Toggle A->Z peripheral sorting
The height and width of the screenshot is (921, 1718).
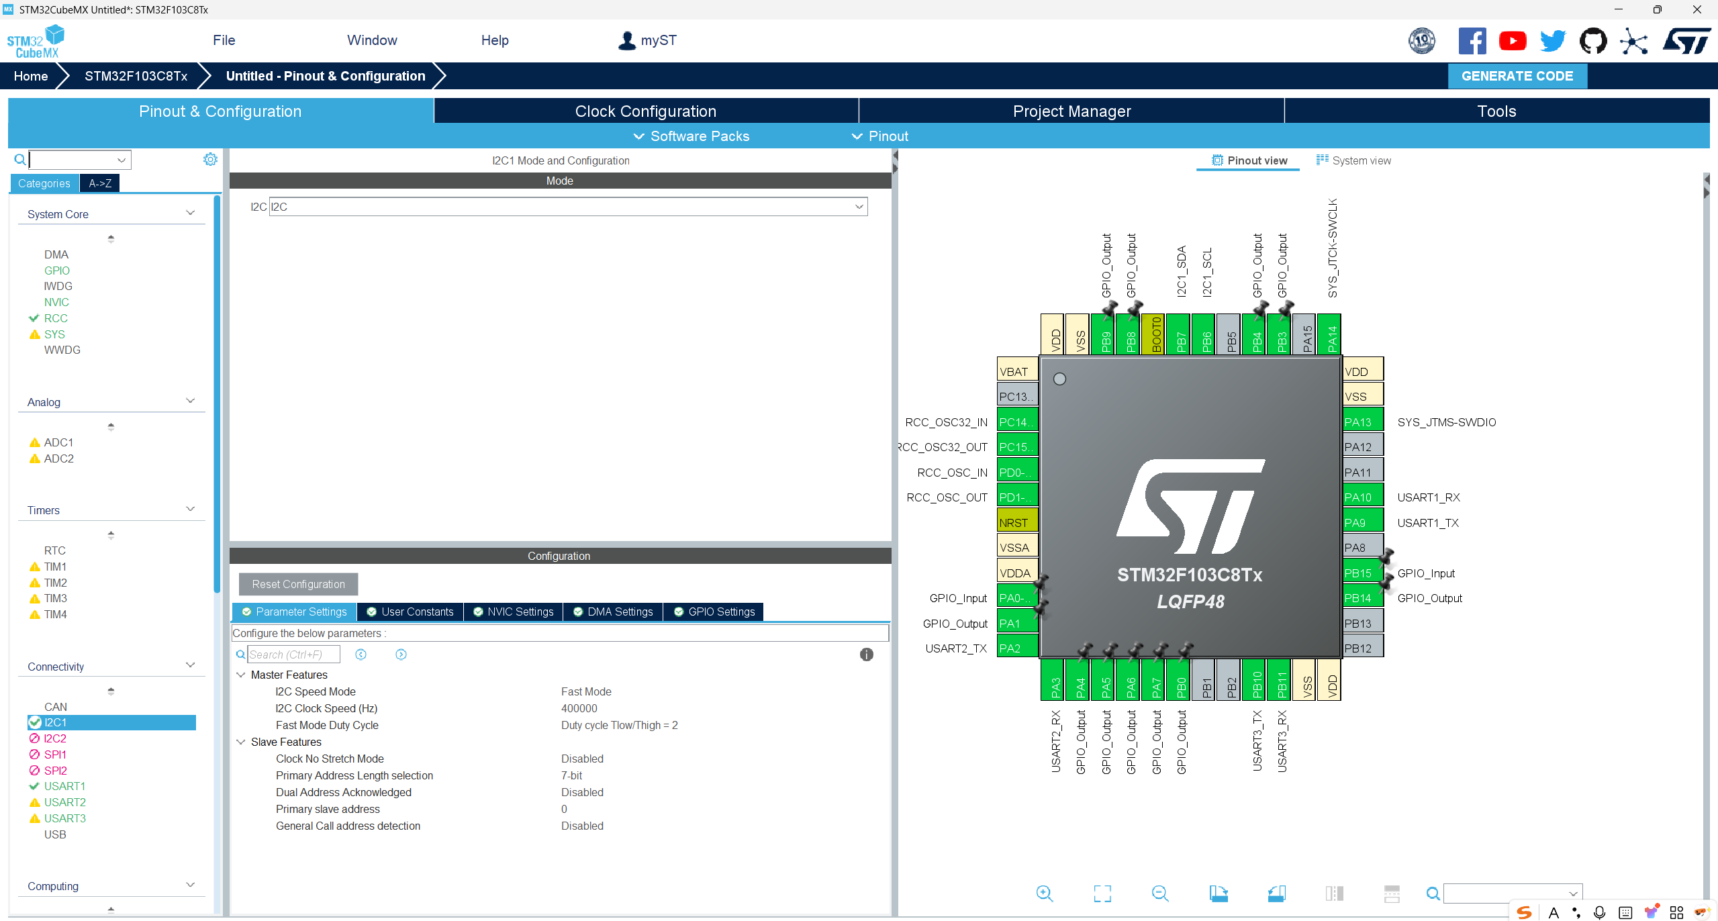click(x=100, y=183)
